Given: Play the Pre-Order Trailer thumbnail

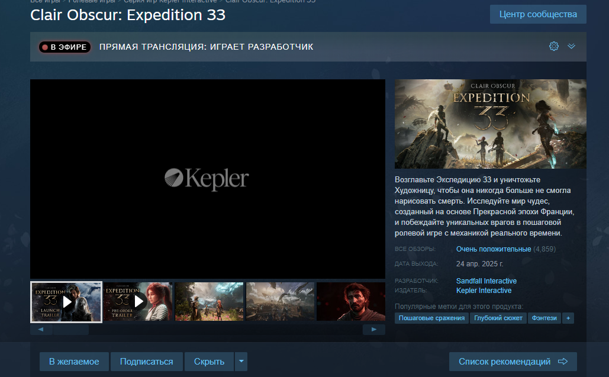Looking at the screenshot, I should pyautogui.click(x=138, y=302).
